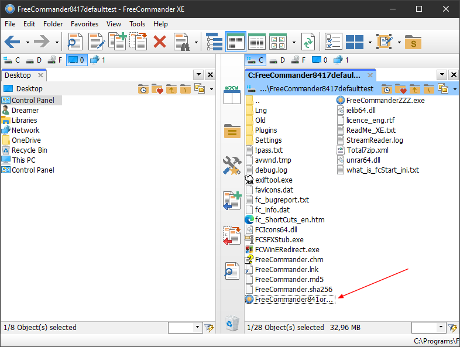This screenshot has width=460, height=347.
Task: Open left panel tab list dropdown
Action: click(x=198, y=75)
